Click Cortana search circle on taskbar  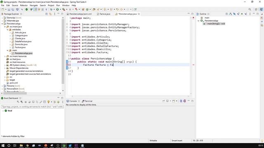tap(9, 146)
